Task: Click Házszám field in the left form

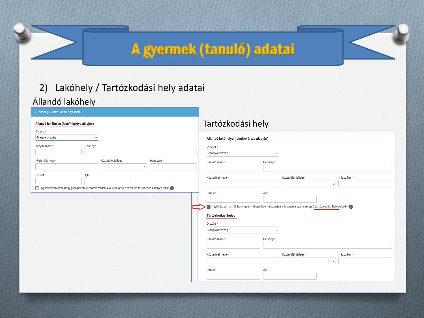Action: coord(173,167)
